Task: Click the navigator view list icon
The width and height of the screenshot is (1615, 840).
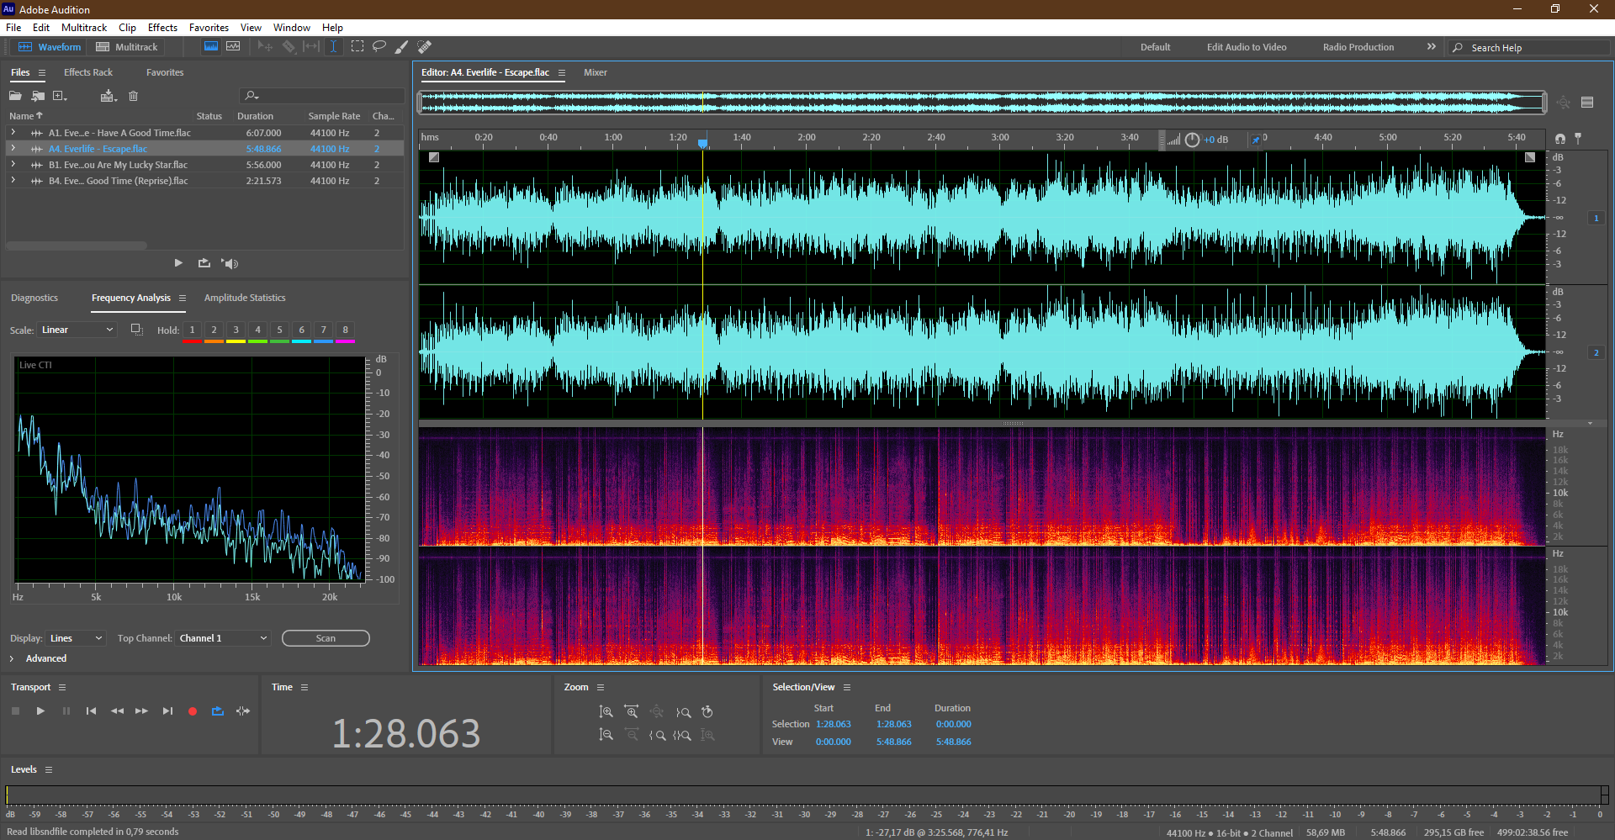Action: [x=1587, y=103]
